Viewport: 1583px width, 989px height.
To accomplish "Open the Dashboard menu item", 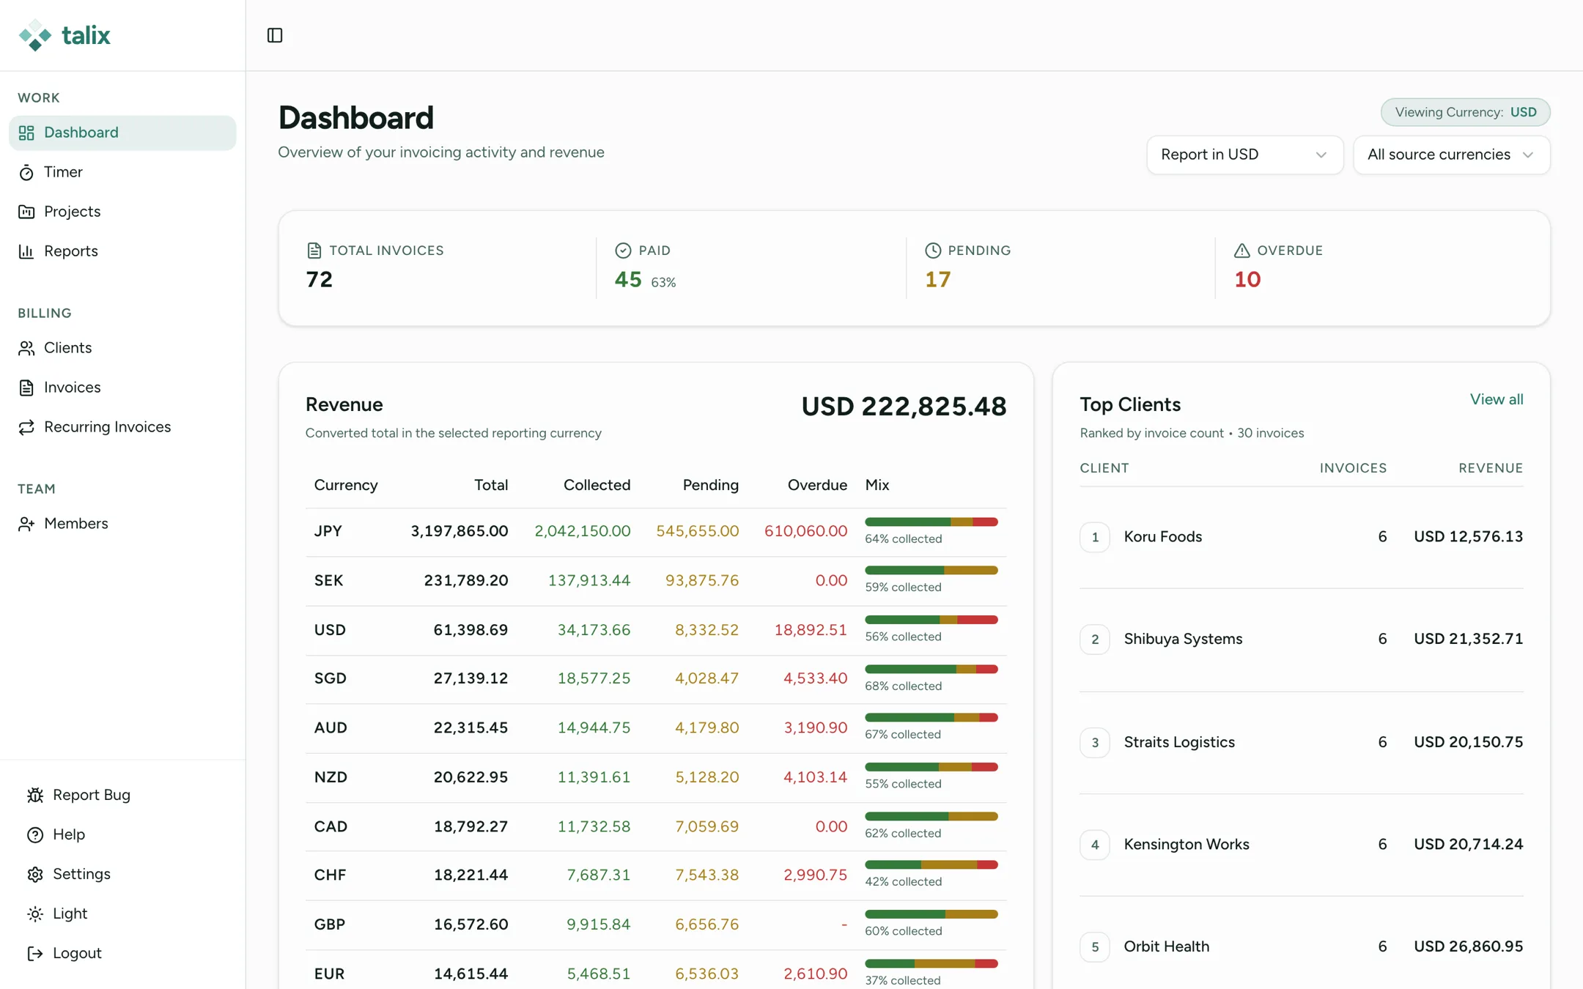I will point(122,133).
